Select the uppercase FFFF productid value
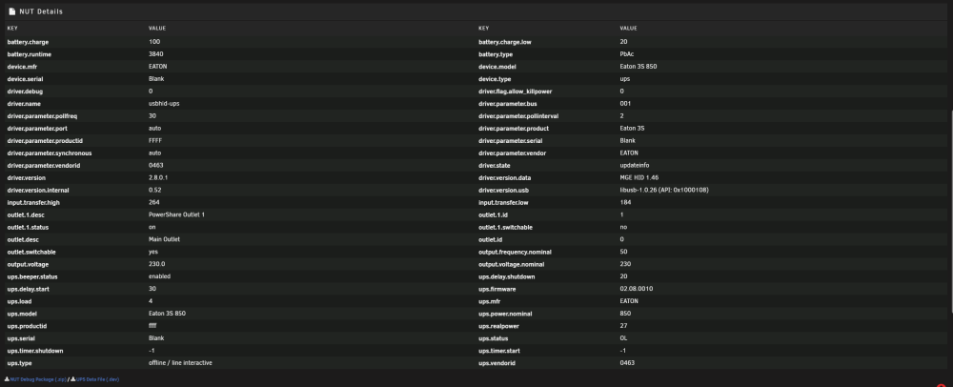 point(155,140)
